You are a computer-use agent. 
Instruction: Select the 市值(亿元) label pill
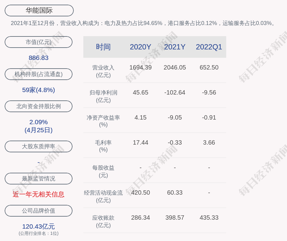tap(39, 42)
